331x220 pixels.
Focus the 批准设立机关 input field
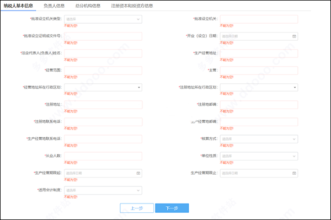[x=259, y=19]
